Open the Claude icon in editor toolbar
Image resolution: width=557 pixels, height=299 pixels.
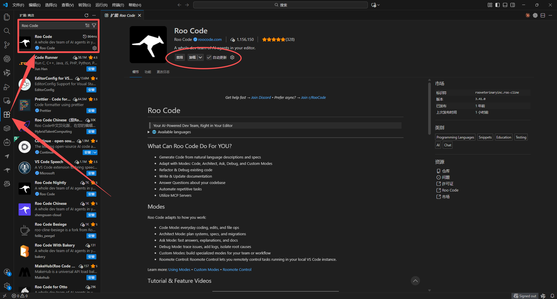click(528, 15)
